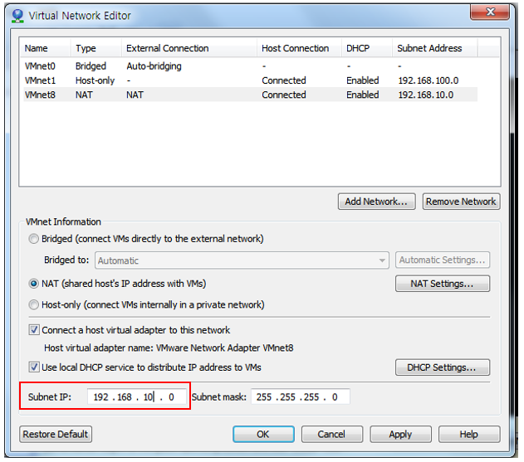Click the Add Network button

click(x=377, y=202)
